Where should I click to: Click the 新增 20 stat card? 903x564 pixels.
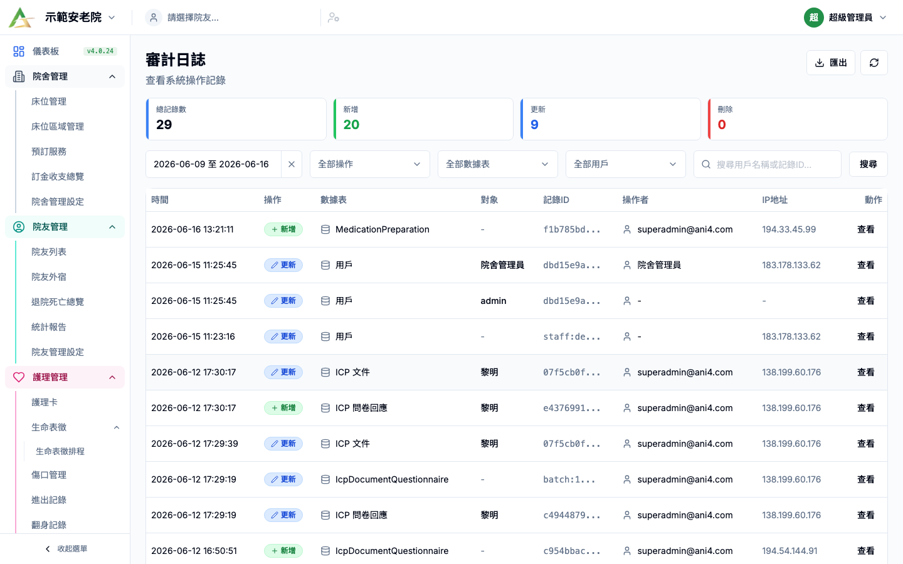tap(423, 119)
